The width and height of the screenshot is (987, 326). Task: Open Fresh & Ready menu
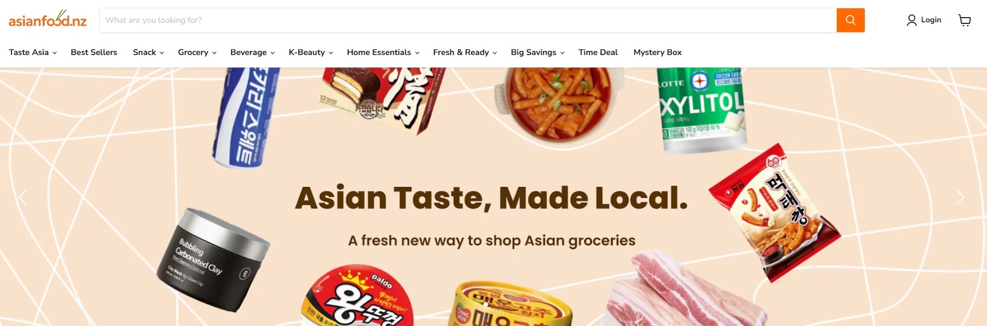(x=465, y=52)
